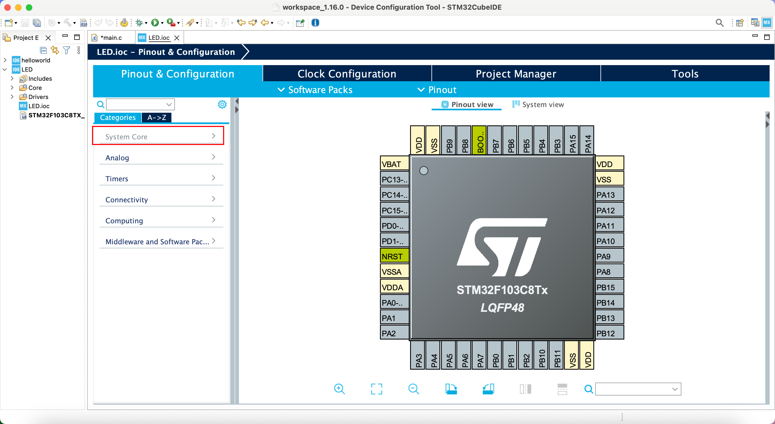
Task: Click the green NRST pin
Action: click(394, 256)
